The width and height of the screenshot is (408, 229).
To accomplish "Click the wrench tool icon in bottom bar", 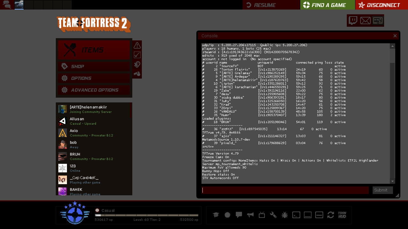I will (x=273, y=215).
